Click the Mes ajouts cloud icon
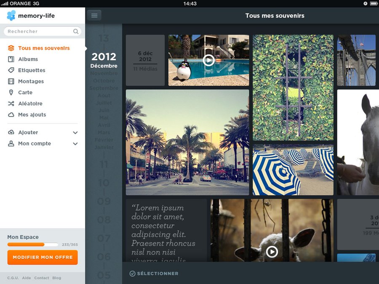The width and height of the screenshot is (379, 284). [x=11, y=114]
